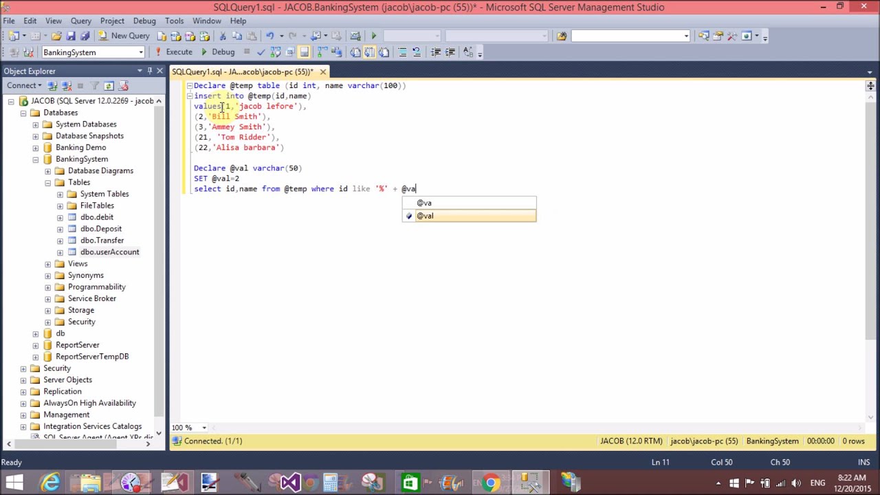Click the New Query toolbar button
Viewport: 880px width, 495px height.
[x=124, y=36]
